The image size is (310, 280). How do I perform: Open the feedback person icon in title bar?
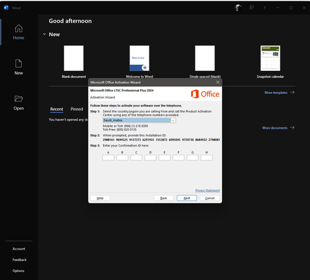click(251, 8)
